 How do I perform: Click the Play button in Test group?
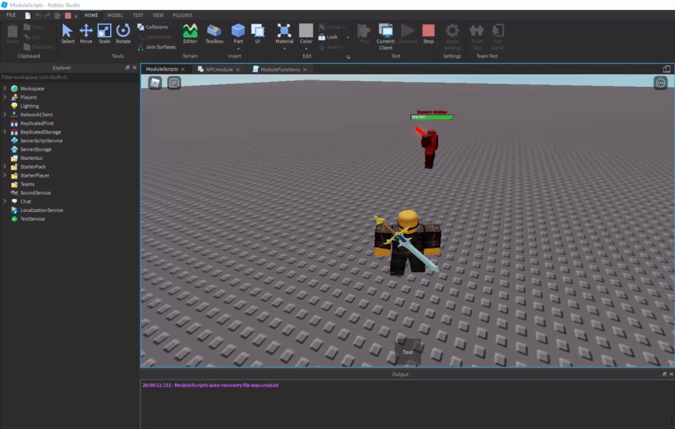pos(364,34)
